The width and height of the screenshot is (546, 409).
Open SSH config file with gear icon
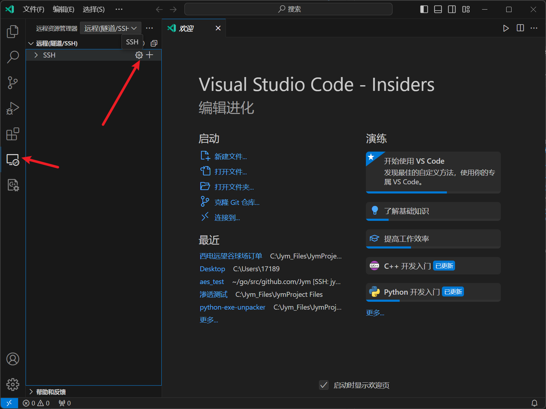(139, 55)
